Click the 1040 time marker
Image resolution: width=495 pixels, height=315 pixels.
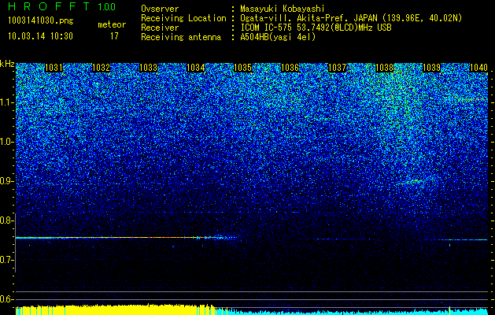[478, 68]
